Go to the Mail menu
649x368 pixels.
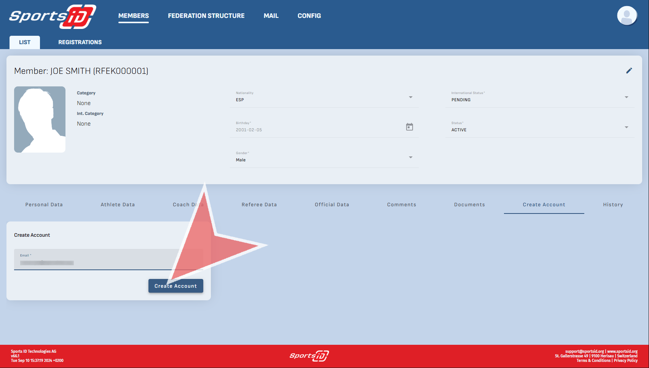pos(271,16)
